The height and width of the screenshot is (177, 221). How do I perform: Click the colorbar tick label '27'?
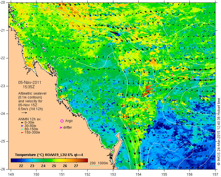[76, 166]
